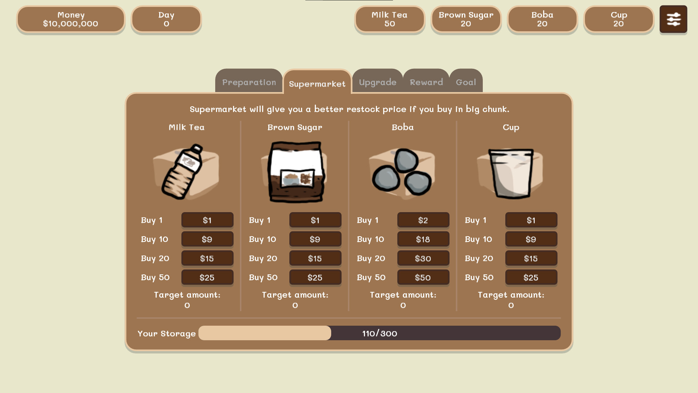Click the Milk Tea inventory icon top bar
This screenshot has height=393, width=698.
click(x=390, y=19)
